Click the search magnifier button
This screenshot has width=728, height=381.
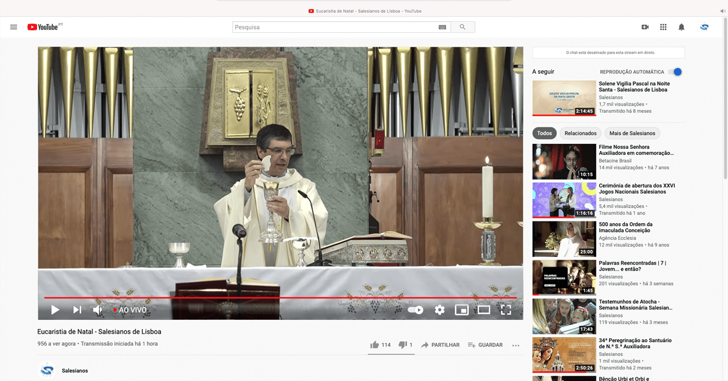coord(463,27)
